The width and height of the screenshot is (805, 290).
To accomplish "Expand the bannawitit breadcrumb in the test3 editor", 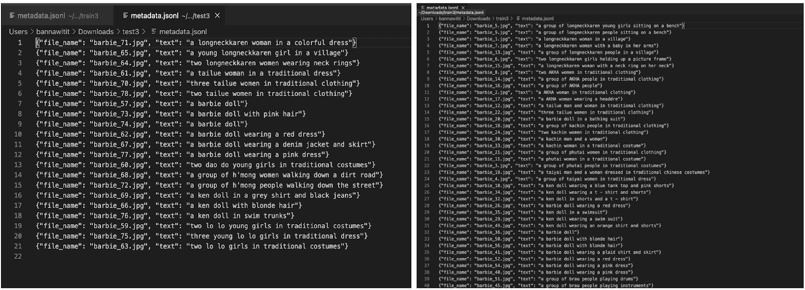I will coord(53,32).
